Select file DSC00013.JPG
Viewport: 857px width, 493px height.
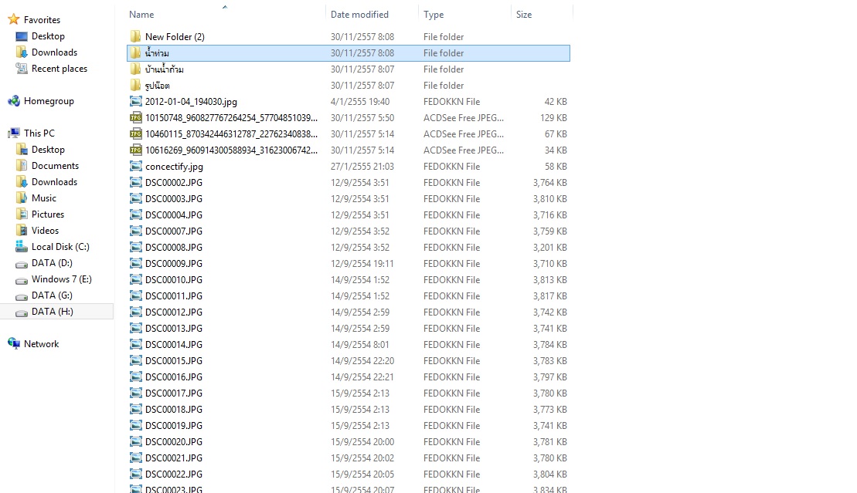coord(349,328)
